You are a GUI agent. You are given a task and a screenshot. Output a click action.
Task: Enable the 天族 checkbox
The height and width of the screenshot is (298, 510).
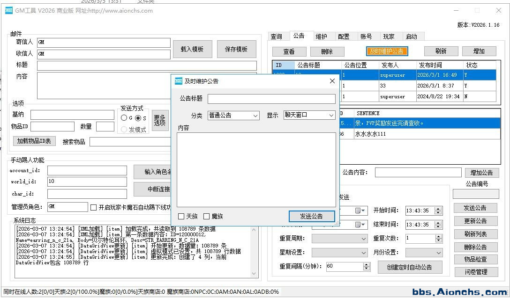click(x=181, y=216)
